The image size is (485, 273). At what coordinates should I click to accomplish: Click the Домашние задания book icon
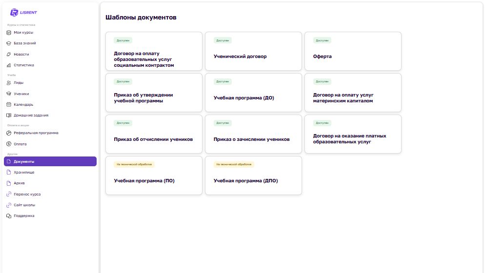pos(9,116)
